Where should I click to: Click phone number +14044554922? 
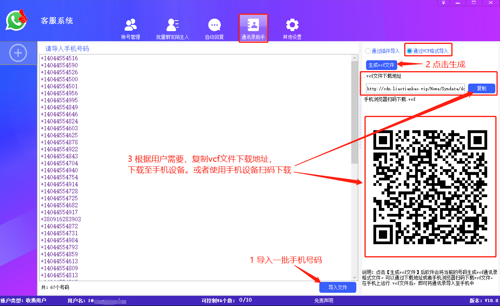(x=59, y=149)
